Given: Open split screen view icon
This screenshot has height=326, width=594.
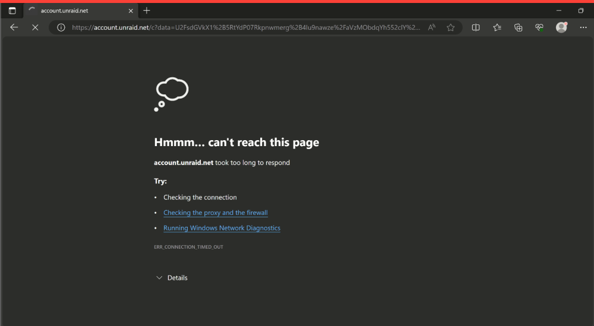Looking at the screenshot, I should 476,27.
